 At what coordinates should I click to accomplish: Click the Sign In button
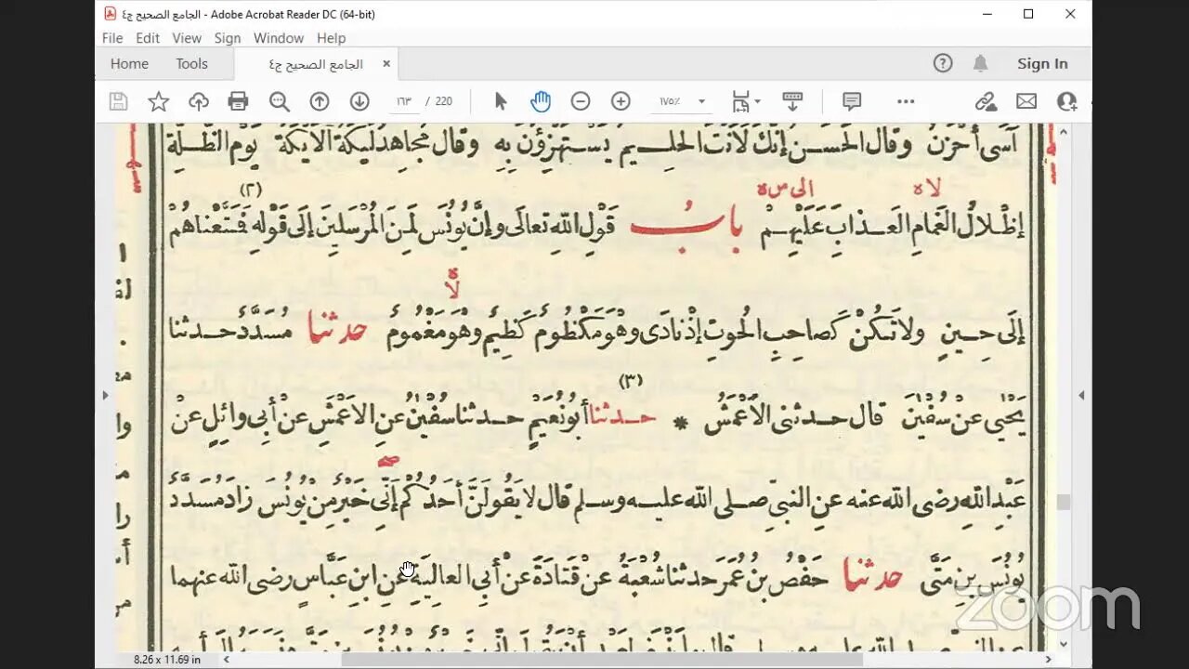(1042, 63)
